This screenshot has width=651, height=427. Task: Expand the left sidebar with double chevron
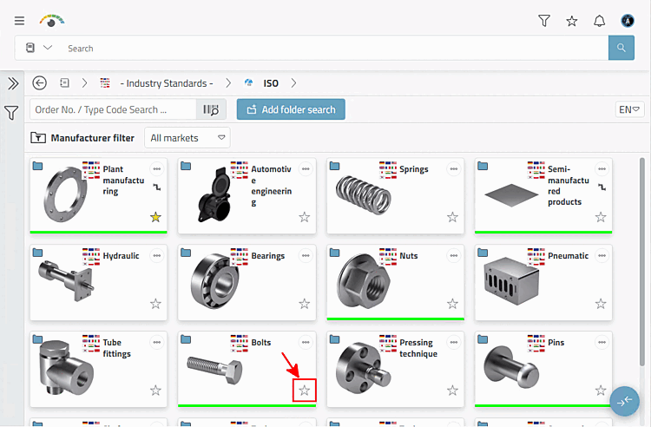pyautogui.click(x=13, y=83)
